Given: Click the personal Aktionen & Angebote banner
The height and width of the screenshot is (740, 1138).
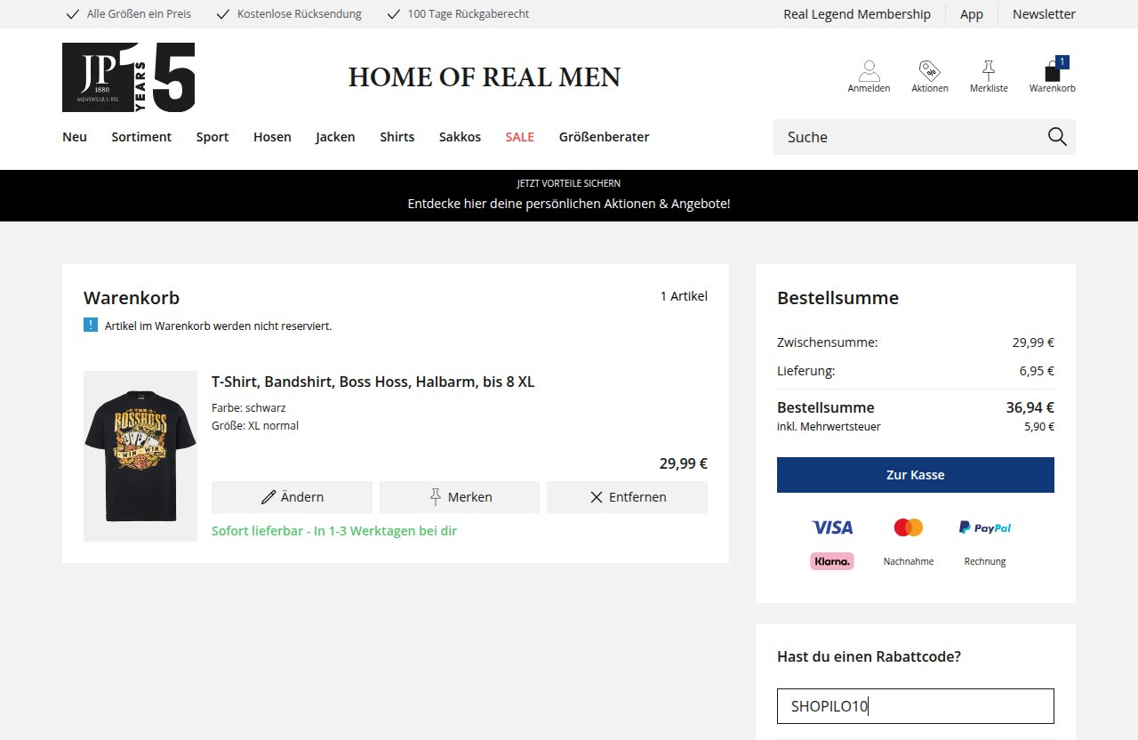Looking at the screenshot, I should pos(569,196).
